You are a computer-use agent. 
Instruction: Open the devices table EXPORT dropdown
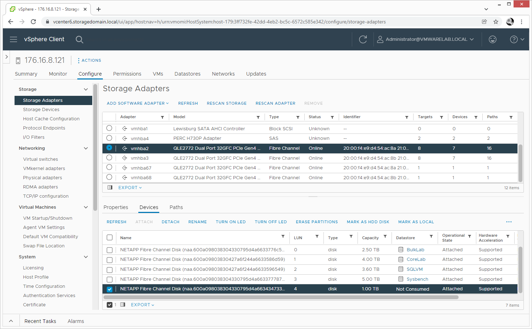tap(143, 305)
